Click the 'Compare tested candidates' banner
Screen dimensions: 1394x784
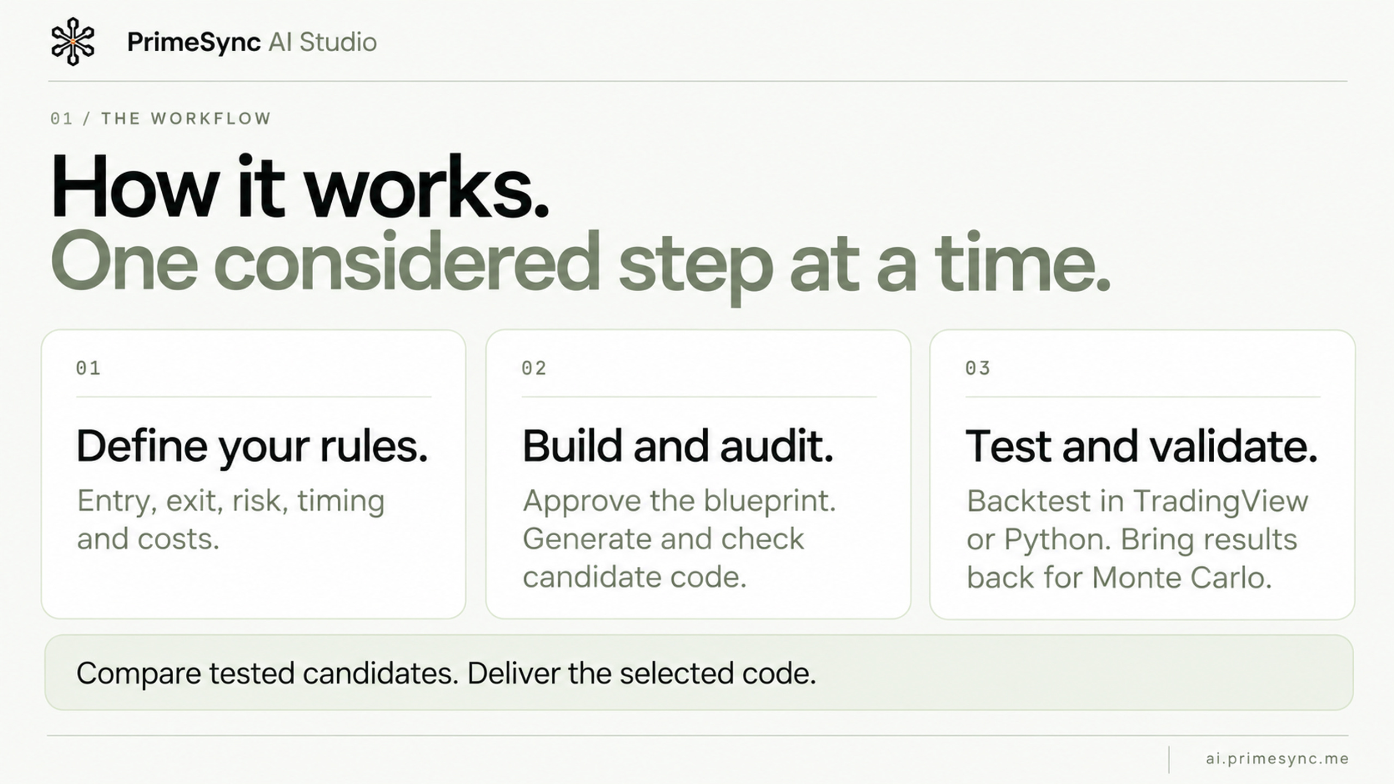pos(699,672)
